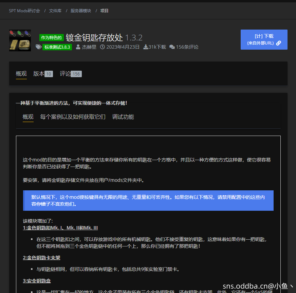Open 服务器模块 from the breadcrumb
Viewport: 296px width, 293px height.
point(81,11)
